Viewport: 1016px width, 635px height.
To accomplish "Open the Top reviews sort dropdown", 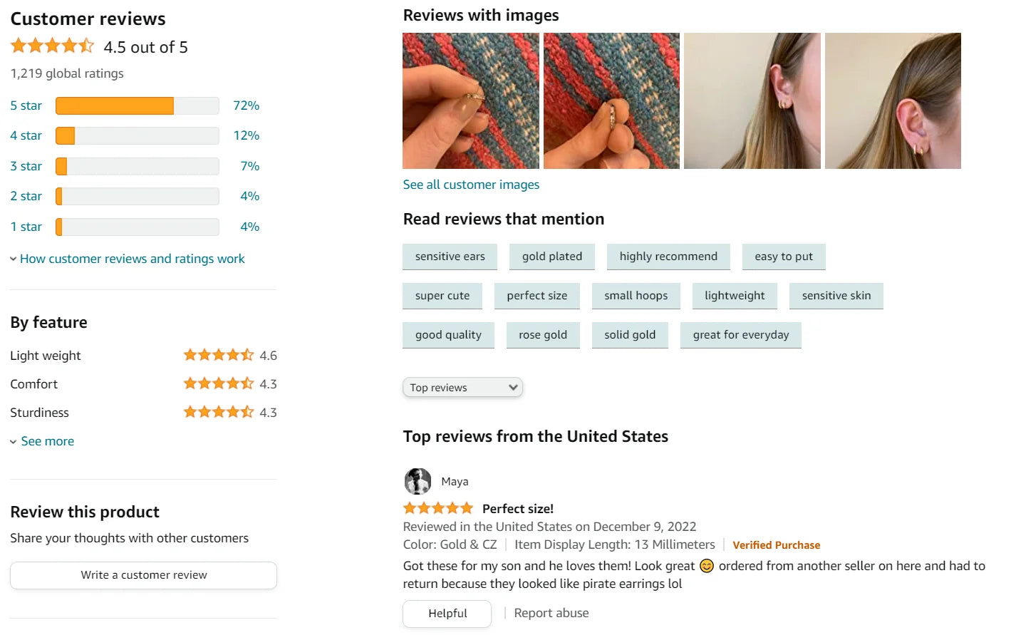I will (x=462, y=388).
